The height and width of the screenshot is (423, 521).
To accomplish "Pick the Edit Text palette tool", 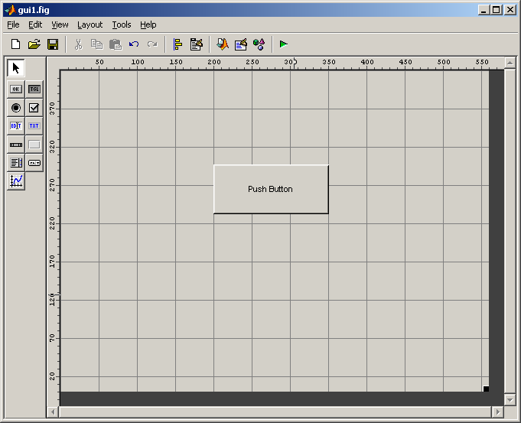I will tap(15, 126).
